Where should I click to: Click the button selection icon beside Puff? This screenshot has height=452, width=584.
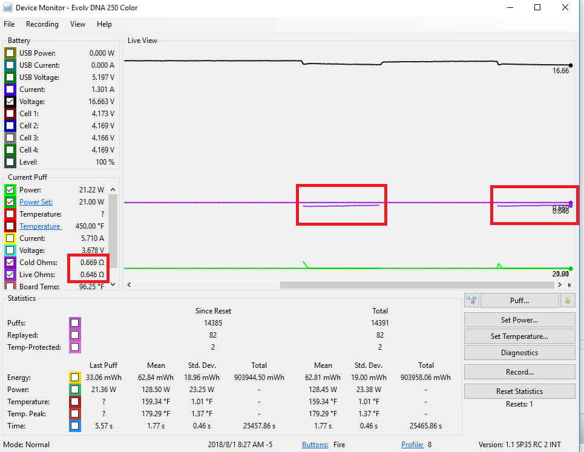pos(471,300)
